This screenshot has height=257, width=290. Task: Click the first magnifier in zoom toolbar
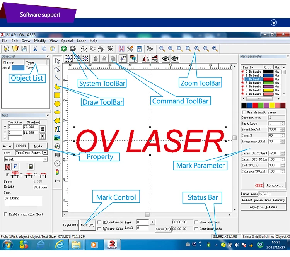click(x=162, y=49)
